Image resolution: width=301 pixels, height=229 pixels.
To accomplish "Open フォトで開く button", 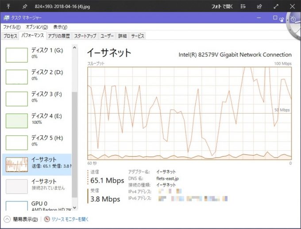I will pyautogui.click(x=222, y=6).
